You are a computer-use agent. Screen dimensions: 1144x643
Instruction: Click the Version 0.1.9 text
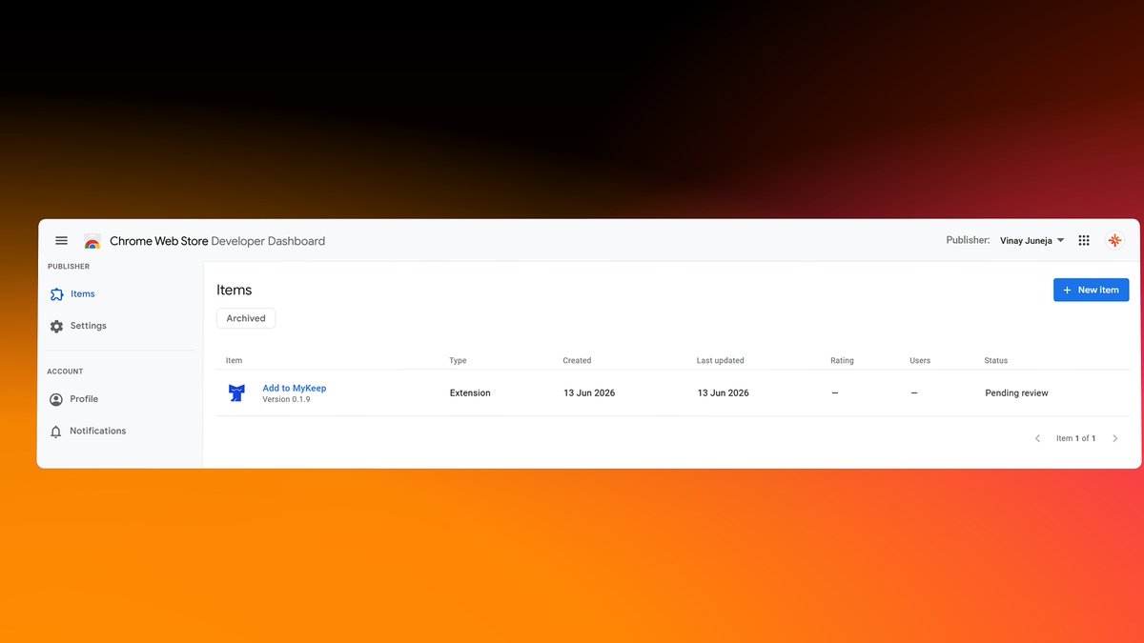[x=286, y=399]
